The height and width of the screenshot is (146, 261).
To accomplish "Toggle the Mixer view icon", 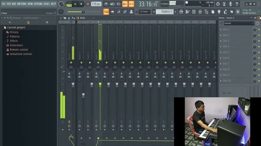I will point(200,12).
